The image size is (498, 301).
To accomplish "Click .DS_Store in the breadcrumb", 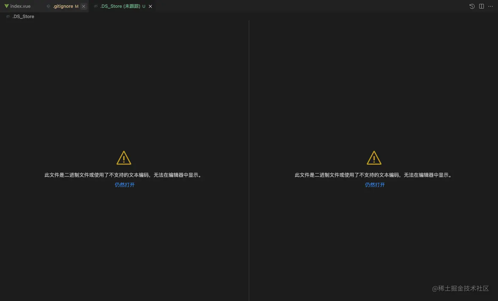I will point(23,17).
